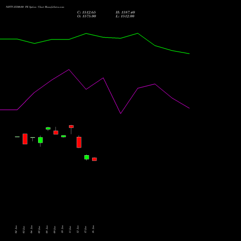Select the close value C: 1512.65
241x241 pixels.
(x=86, y=12)
